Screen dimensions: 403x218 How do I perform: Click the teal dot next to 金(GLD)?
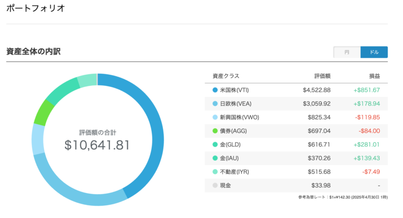[215, 145]
